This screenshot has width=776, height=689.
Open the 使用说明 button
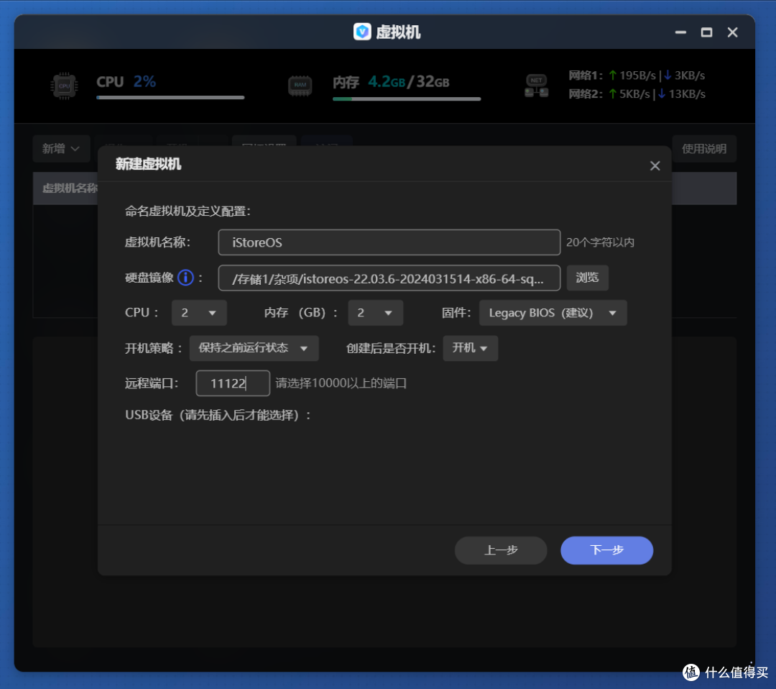pos(704,149)
